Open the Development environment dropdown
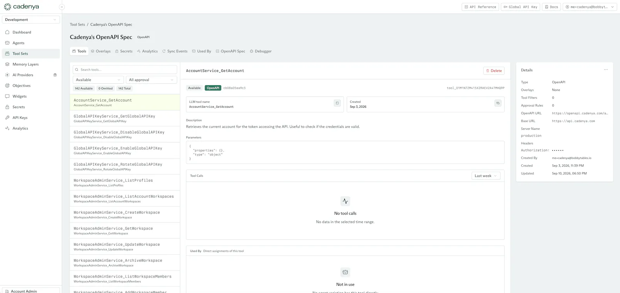The height and width of the screenshot is (293, 620). [x=31, y=20]
